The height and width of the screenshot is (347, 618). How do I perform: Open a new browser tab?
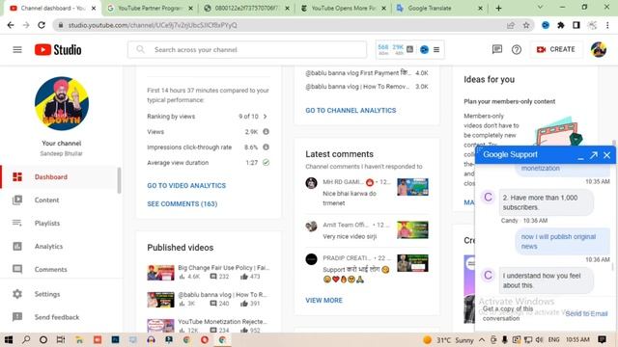(x=498, y=8)
